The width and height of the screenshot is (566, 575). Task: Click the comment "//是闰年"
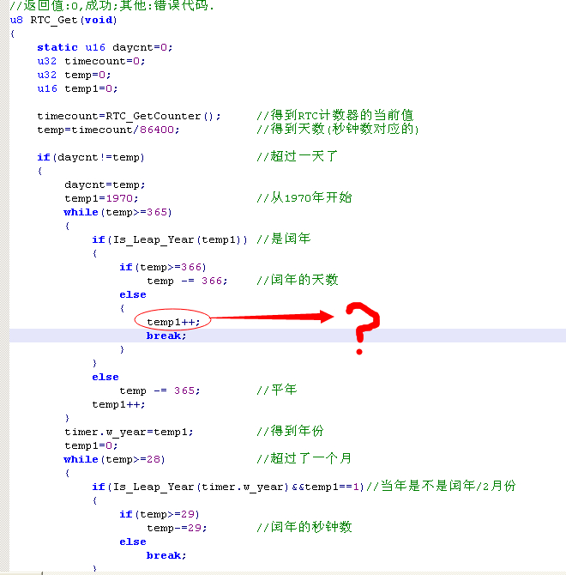point(284,239)
